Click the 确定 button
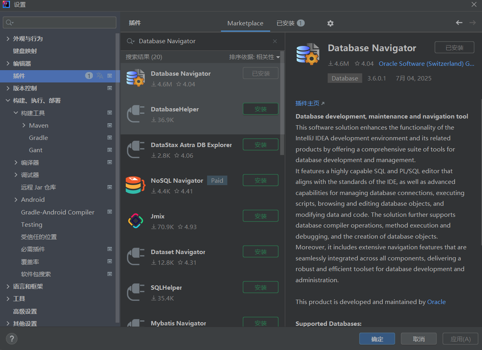 (377, 339)
